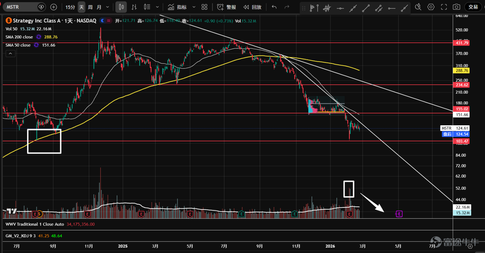485x253 pixels.
Task: Click the diamond badge beside MSTR
Action: 41,7
